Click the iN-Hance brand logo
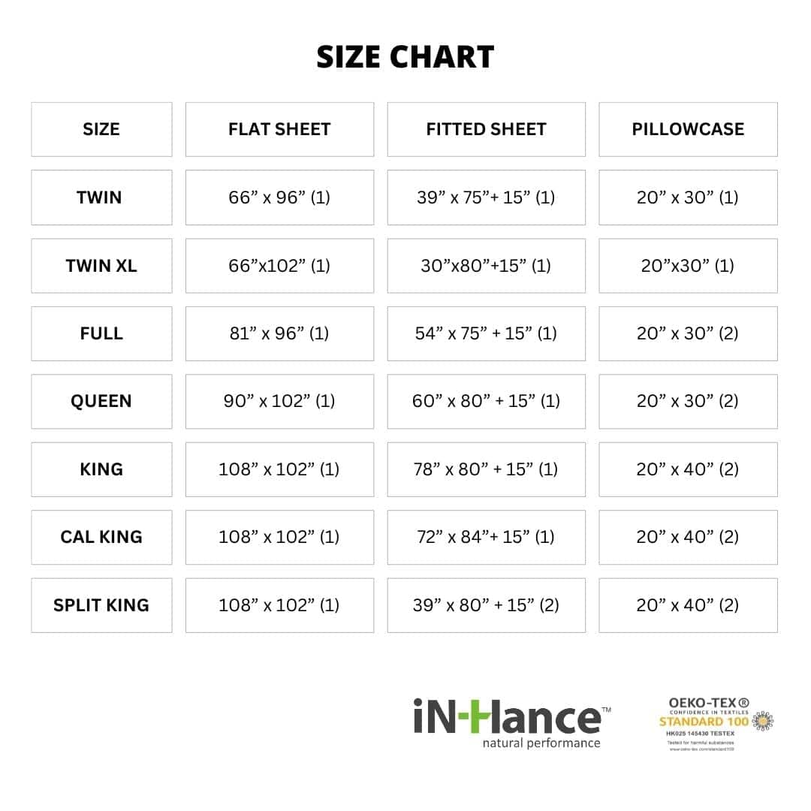 click(x=507, y=717)
